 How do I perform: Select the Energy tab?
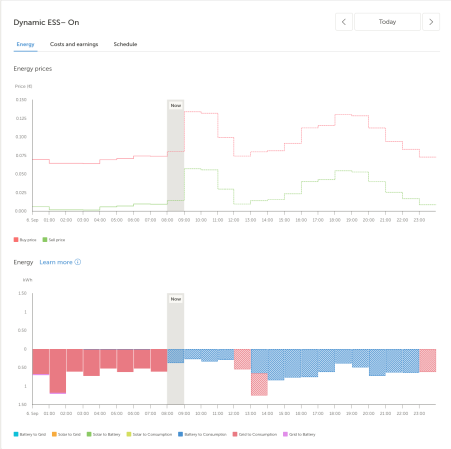pos(25,44)
